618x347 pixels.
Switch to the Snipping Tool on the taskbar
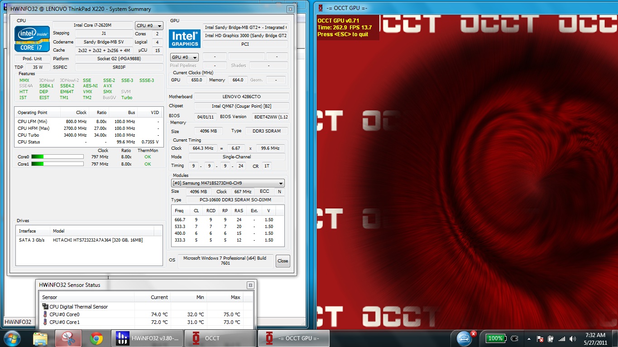point(68,338)
